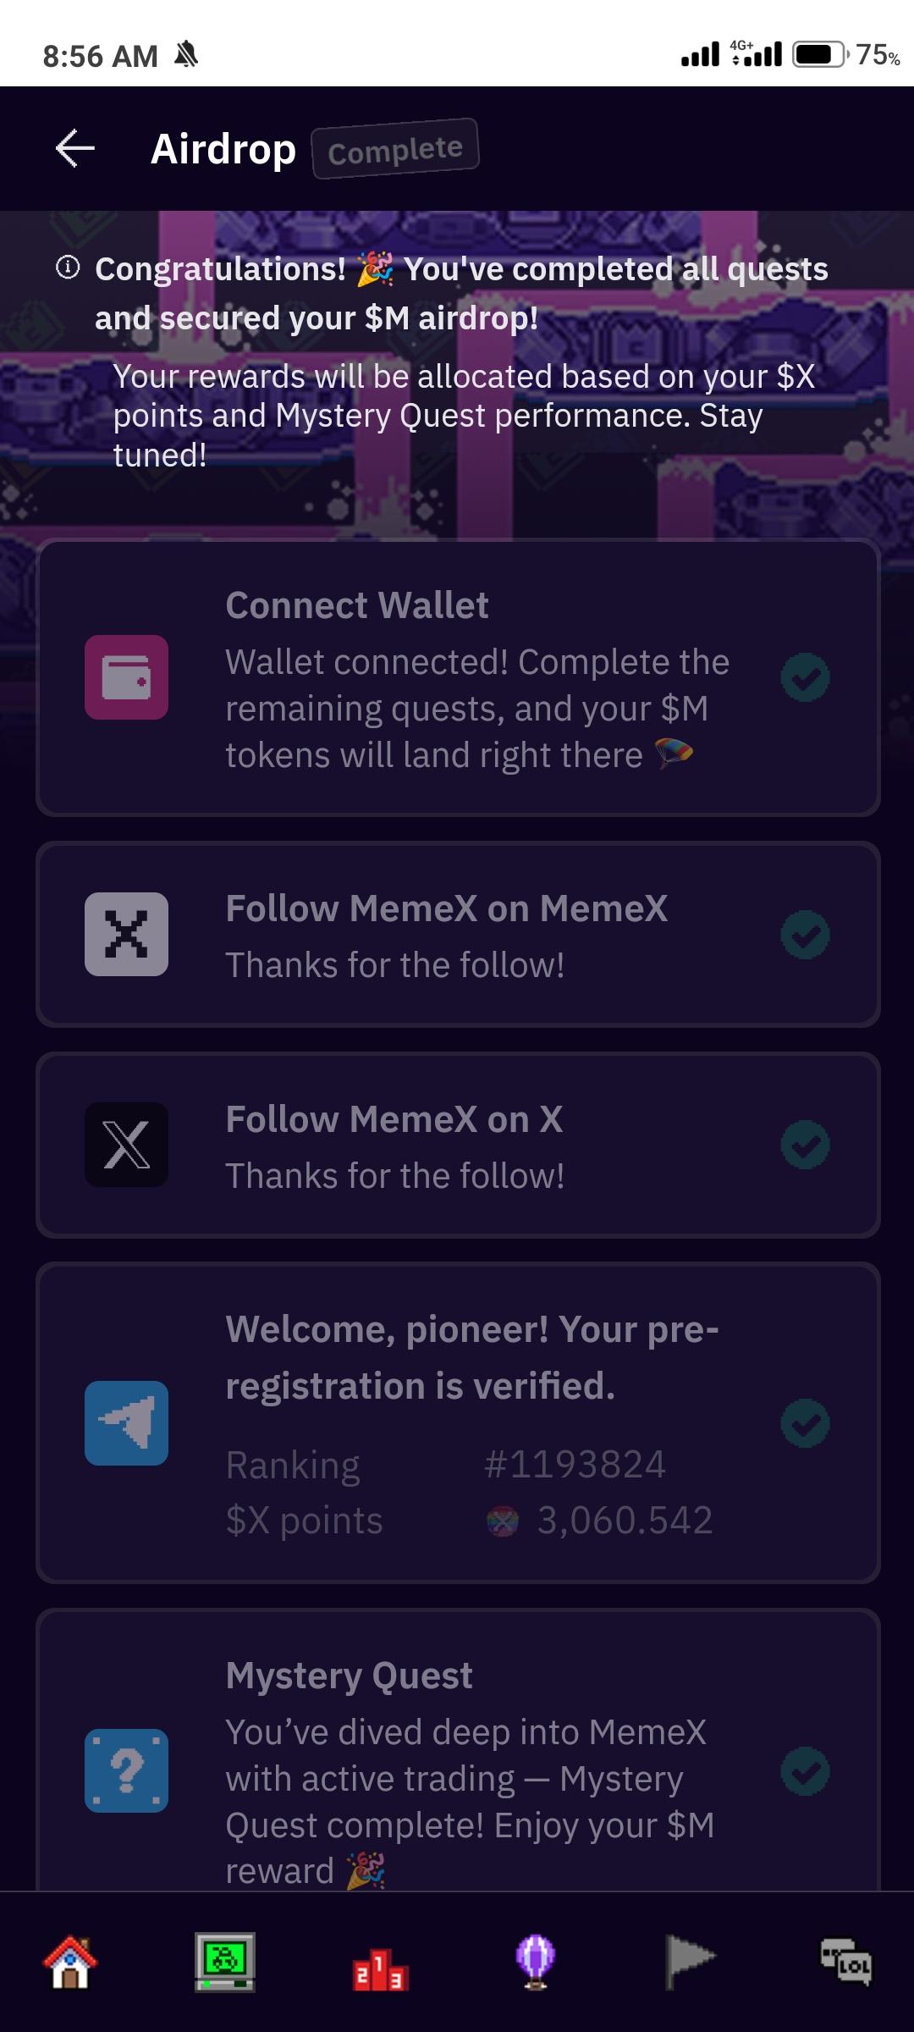Open the Home tab house icon
Image resolution: width=914 pixels, height=2032 pixels.
pyautogui.click(x=71, y=1961)
